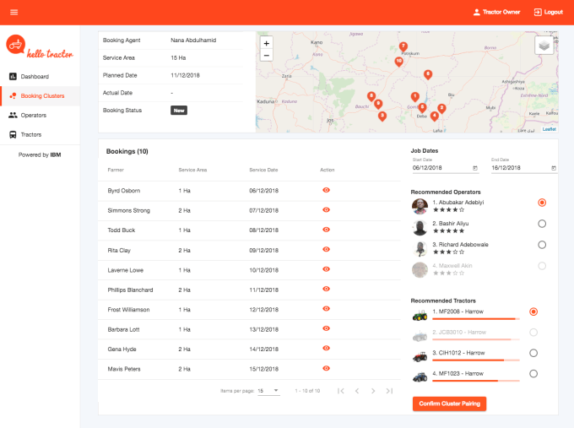
Task: Click the Tractor Owner profile icon
Action: pos(476,12)
